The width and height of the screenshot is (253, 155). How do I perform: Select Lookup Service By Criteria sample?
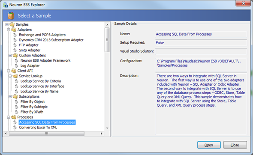41,81
